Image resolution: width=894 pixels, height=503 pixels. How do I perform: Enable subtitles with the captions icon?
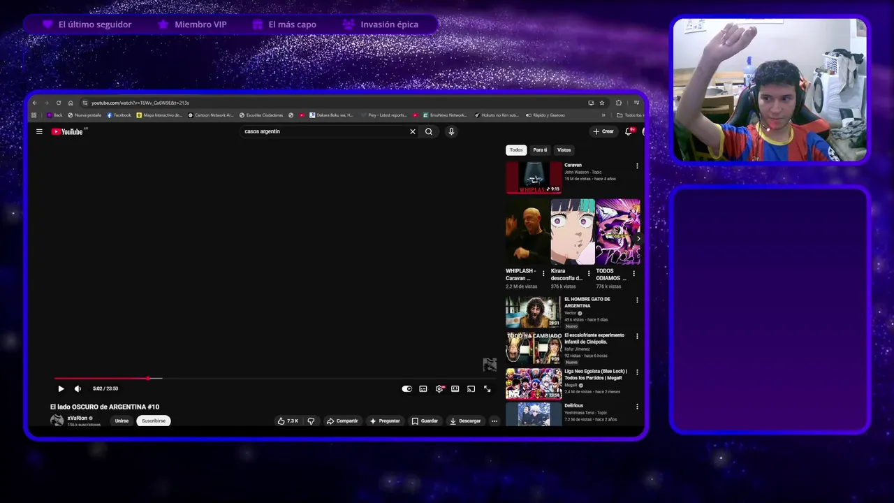click(423, 389)
